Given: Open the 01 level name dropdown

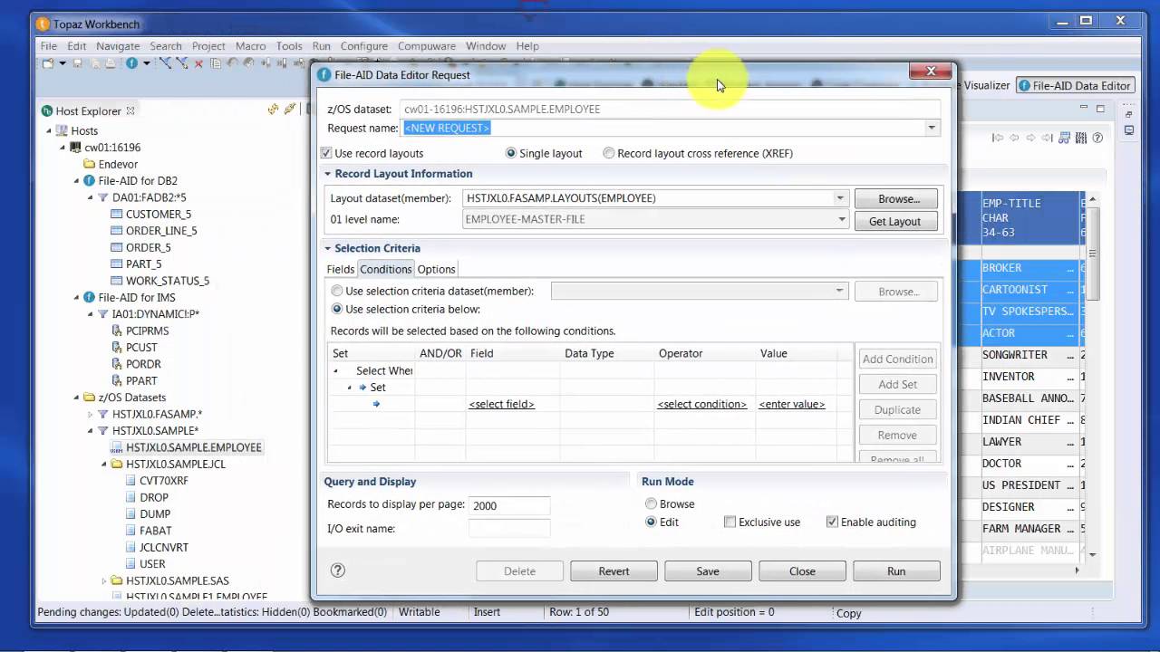Looking at the screenshot, I should click(x=840, y=219).
